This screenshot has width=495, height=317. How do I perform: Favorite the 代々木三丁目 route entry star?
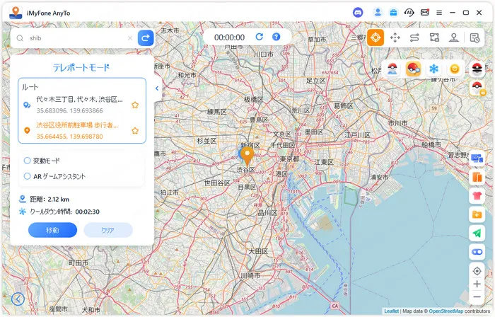134,105
